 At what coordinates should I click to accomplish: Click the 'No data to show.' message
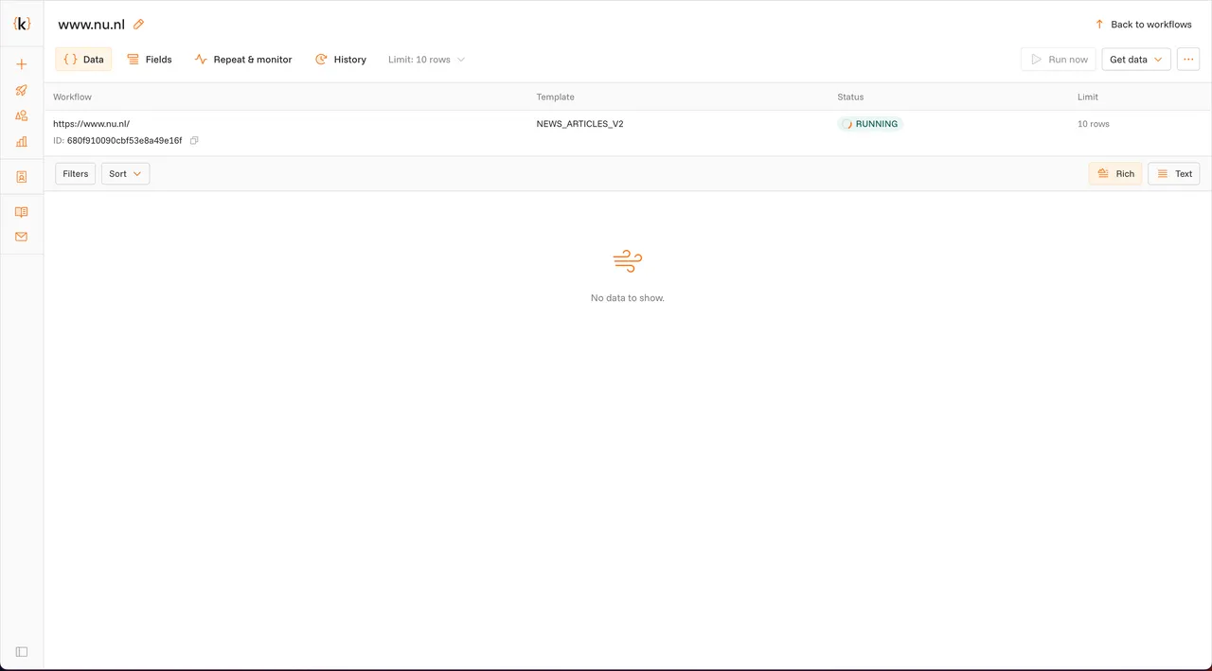(x=628, y=298)
